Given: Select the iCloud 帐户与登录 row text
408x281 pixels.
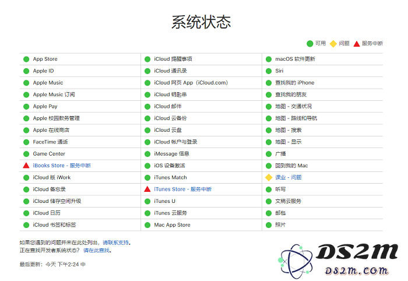Looking at the screenshot, I should pos(175,142).
